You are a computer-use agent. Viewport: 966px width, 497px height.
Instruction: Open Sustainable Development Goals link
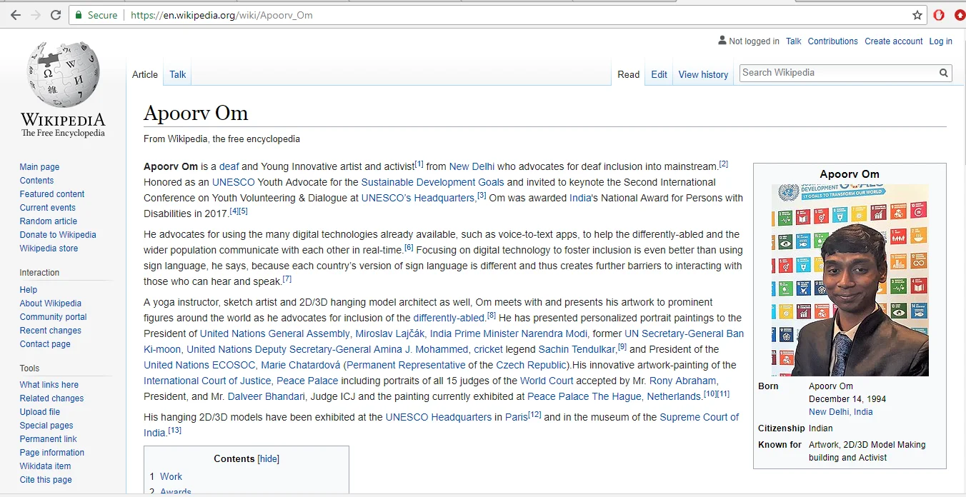coord(432,183)
